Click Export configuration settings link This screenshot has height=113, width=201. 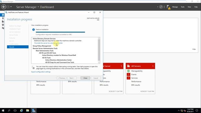[41, 72]
